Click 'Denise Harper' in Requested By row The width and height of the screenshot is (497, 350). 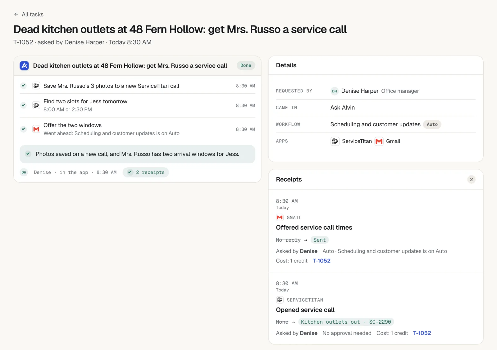point(360,91)
